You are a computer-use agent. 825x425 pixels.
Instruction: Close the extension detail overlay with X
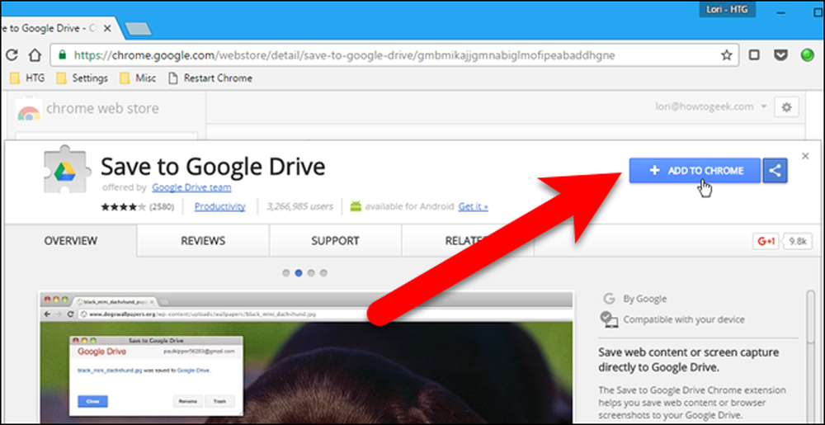805,156
